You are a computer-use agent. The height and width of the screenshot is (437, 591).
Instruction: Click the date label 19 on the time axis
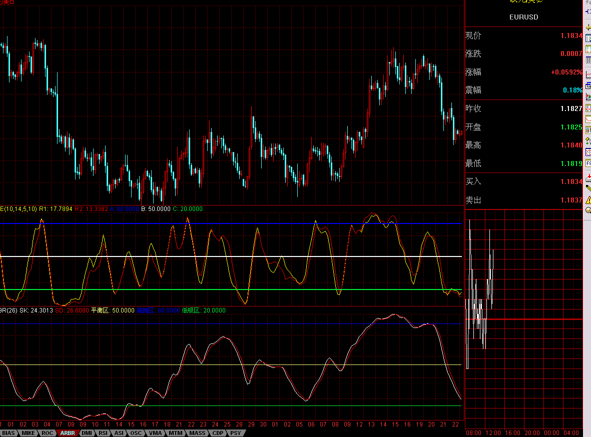pos(419,424)
